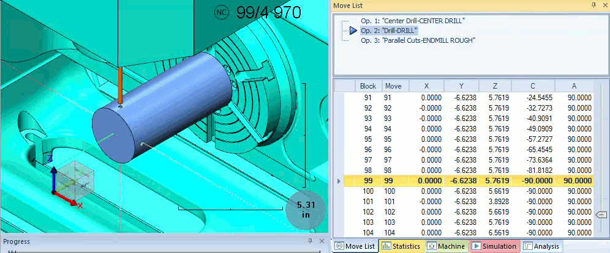Click the row indicator arrow on block 99
610x253 pixels.
pos(339,181)
